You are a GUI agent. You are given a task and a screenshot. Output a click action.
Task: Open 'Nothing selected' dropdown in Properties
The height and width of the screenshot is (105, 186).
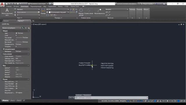pos(12,28)
